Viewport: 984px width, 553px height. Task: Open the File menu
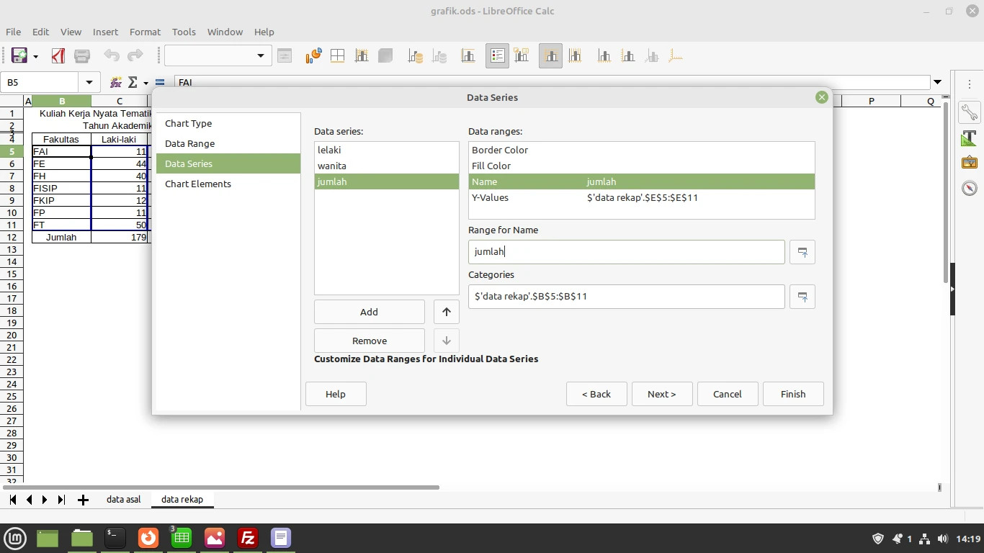click(x=13, y=32)
